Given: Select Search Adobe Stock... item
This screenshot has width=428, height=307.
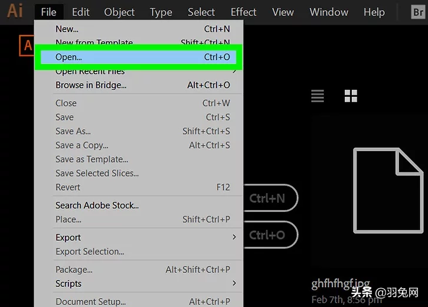Looking at the screenshot, I should 139,205.
